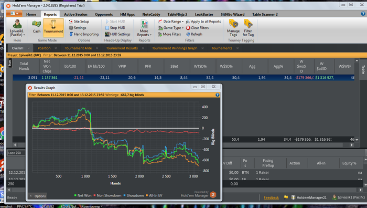367x208 pixels.
Task: Open Results Graph help icon
Action: (x=218, y=95)
